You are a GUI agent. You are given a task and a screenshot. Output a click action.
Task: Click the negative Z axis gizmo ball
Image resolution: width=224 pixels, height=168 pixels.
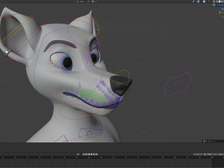[223, 17]
